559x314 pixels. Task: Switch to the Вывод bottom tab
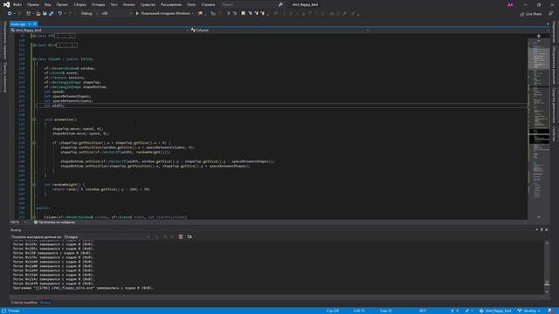[x=45, y=303]
